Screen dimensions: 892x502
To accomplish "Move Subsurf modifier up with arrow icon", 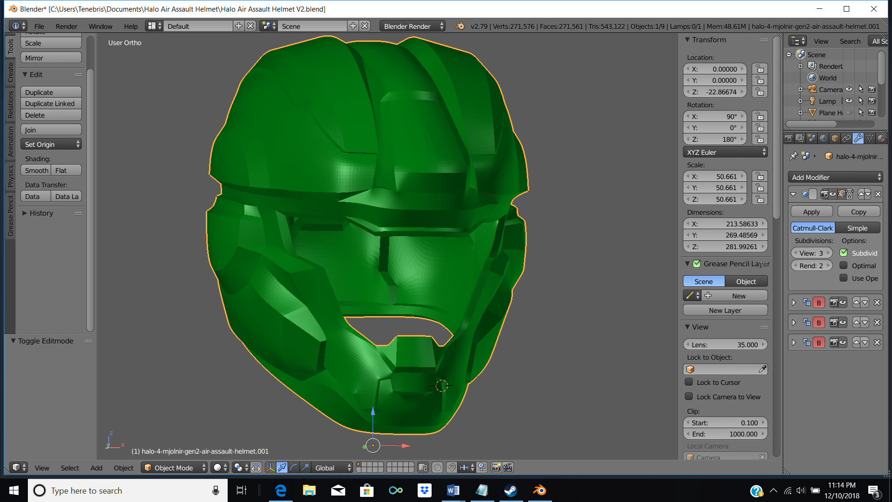I will pos(861,194).
